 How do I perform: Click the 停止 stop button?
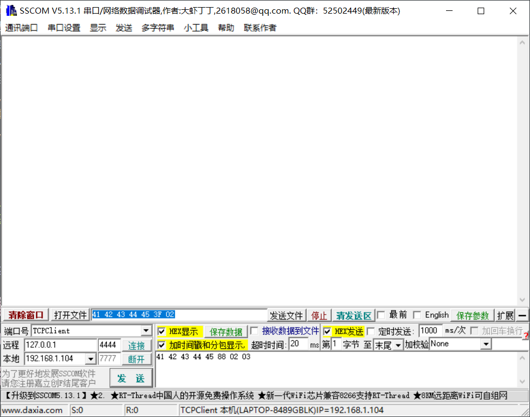(x=319, y=315)
